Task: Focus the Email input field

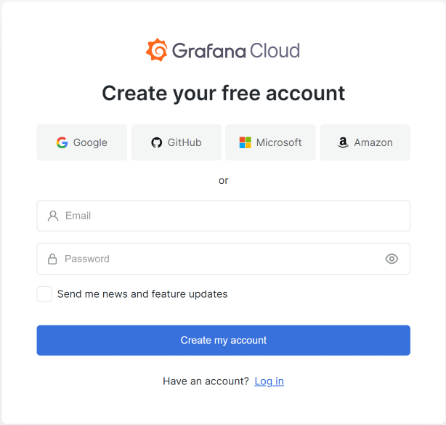Action: 232,216
